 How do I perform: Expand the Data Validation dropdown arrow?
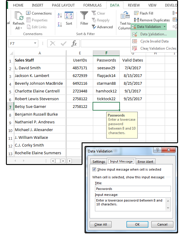coord(164,27)
